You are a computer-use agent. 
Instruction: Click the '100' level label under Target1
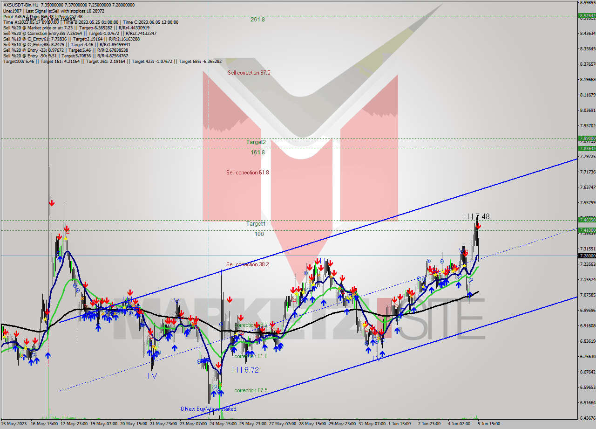259,234
